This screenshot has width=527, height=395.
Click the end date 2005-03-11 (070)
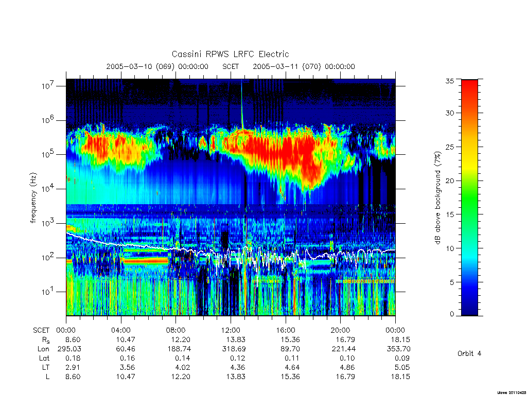[x=287, y=66]
